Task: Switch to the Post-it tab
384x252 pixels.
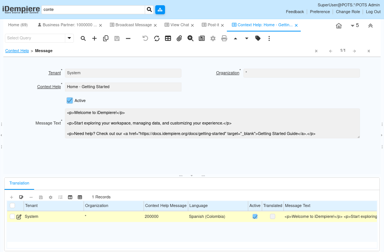Action: [210, 25]
